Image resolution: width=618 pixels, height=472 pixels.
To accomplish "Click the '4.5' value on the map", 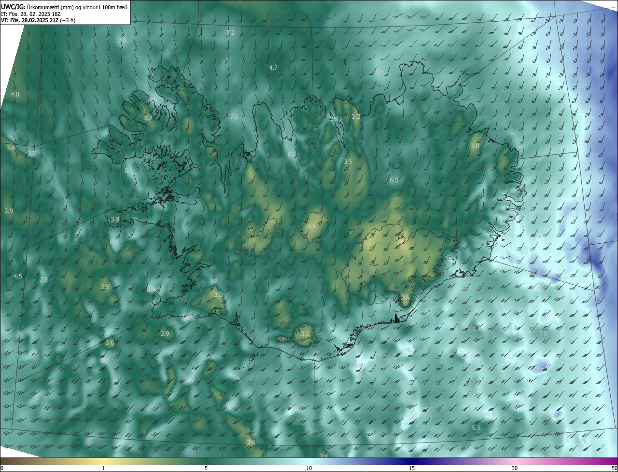I will pos(18,276).
